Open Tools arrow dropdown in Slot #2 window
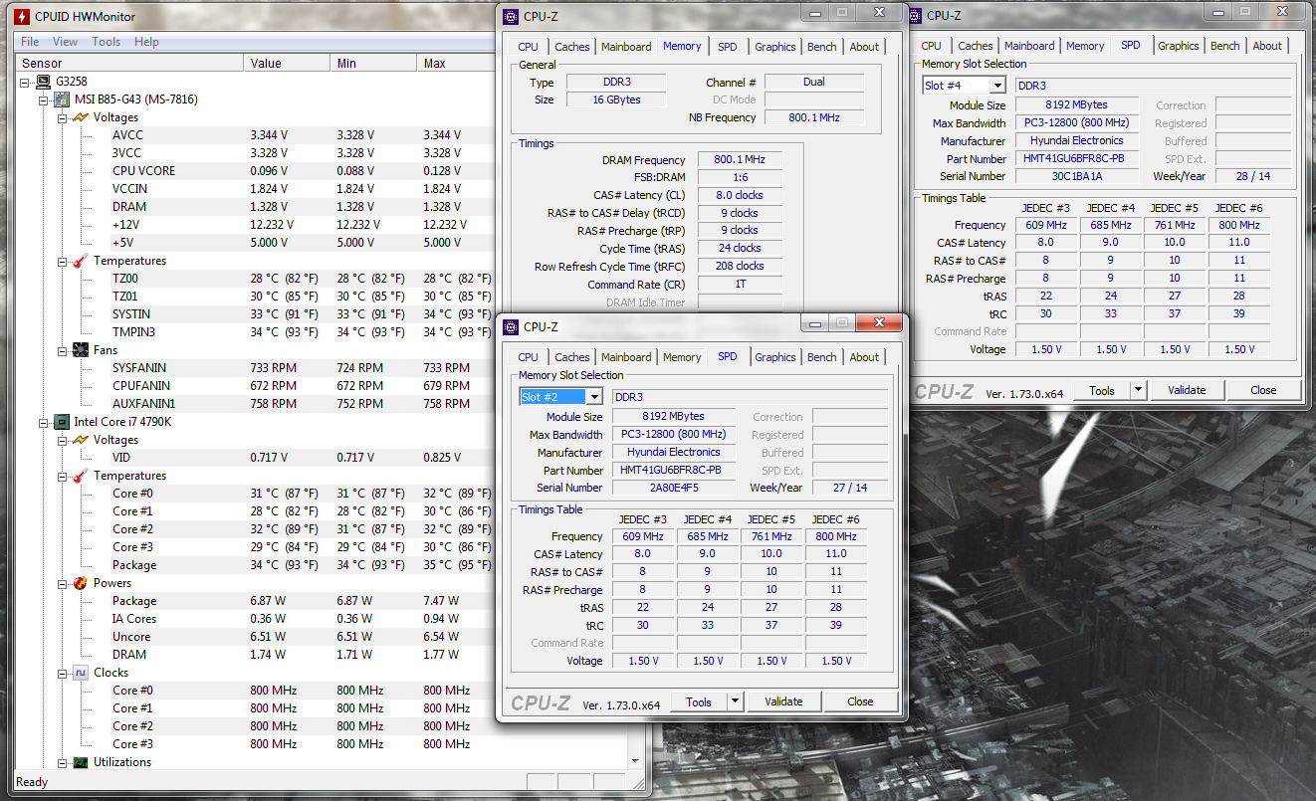 735,701
